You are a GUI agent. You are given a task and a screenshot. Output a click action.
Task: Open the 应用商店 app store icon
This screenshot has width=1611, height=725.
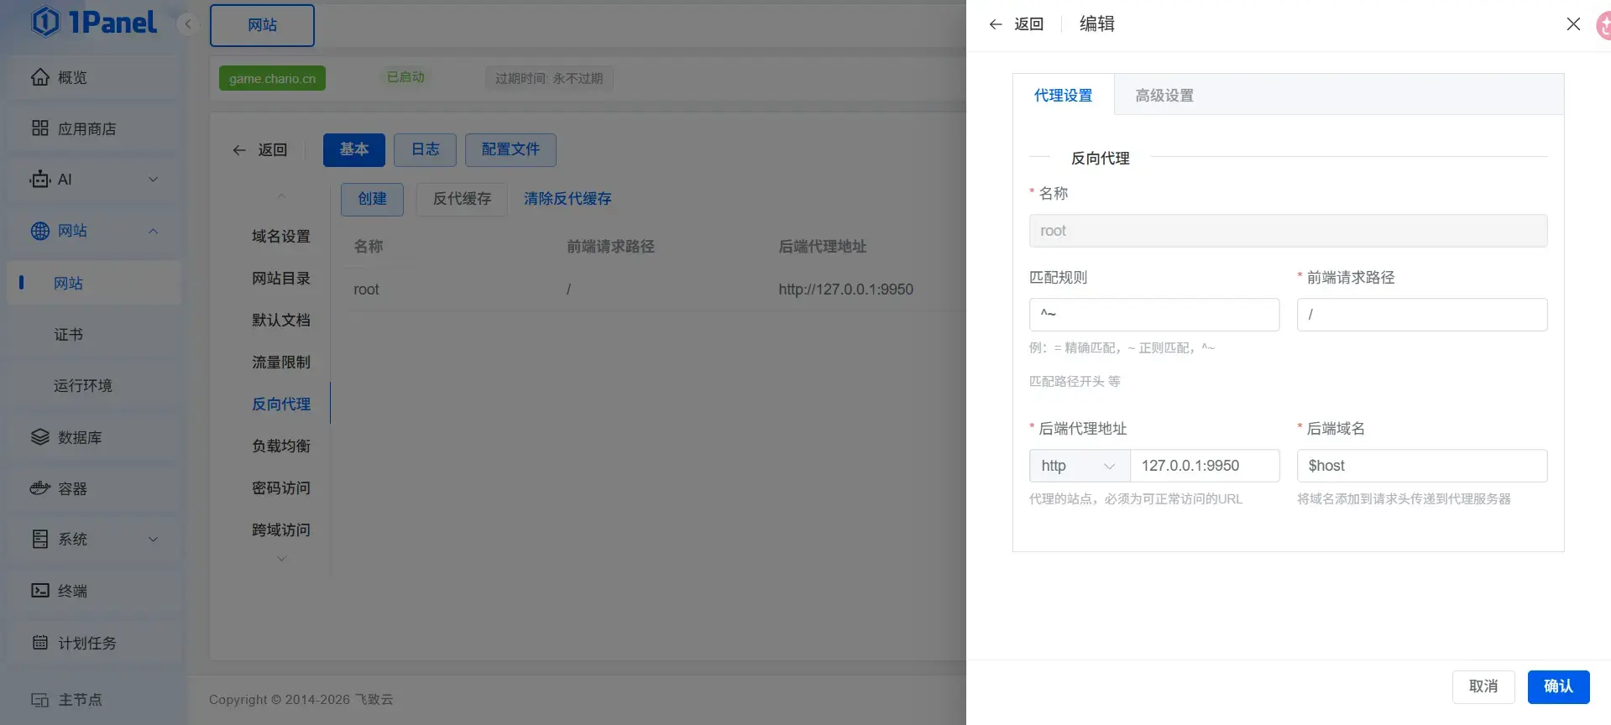[40, 128]
